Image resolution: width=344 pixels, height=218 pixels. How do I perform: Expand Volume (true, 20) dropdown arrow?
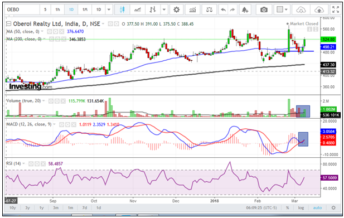click(x=43, y=101)
